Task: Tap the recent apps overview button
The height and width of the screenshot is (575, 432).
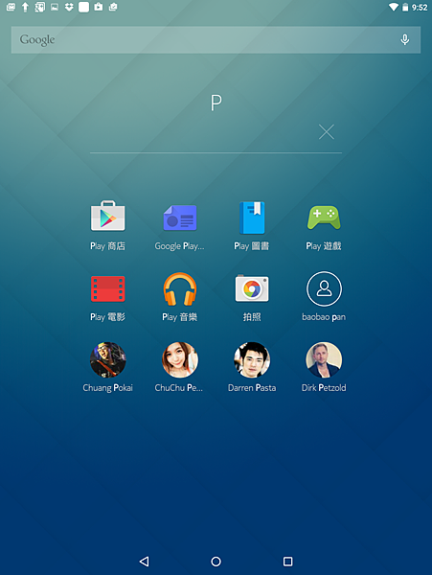Action: pyautogui.click(x=288, y=561)
